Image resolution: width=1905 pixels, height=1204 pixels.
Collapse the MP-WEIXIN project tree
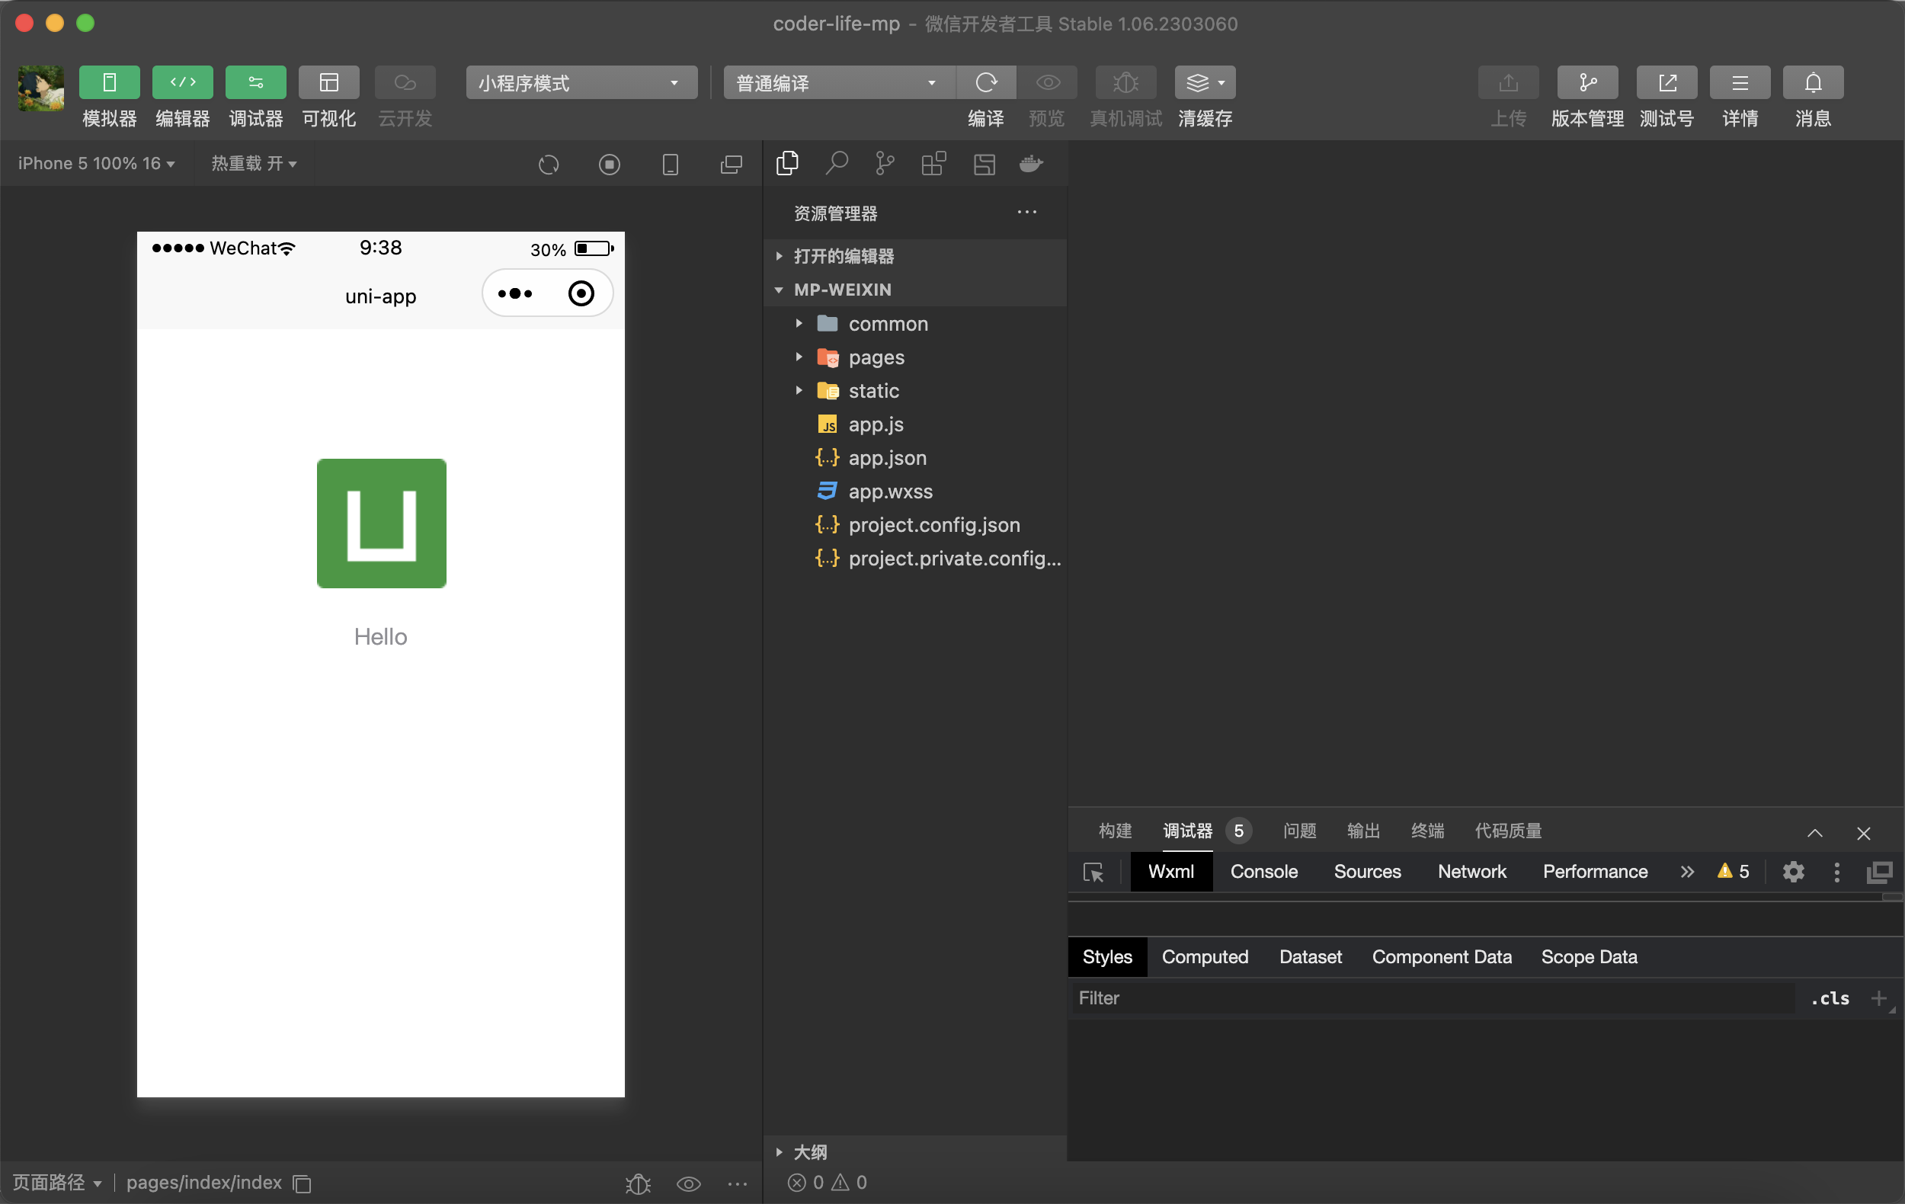[x=915, y=290]
